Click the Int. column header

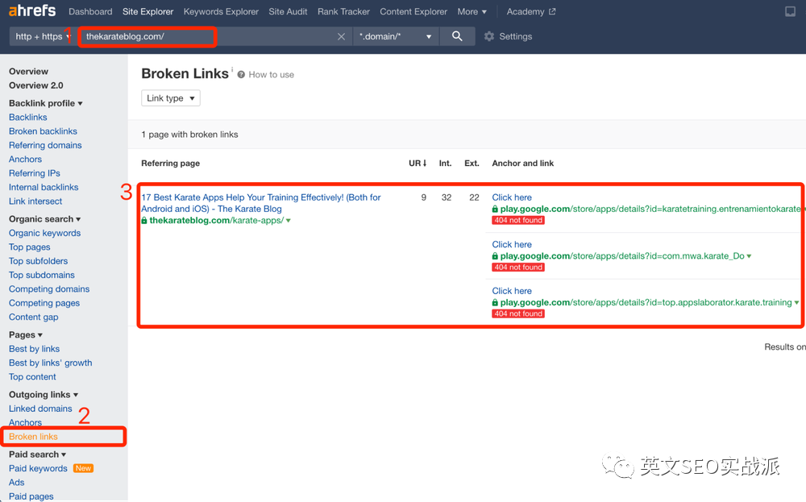click(445, 164)
